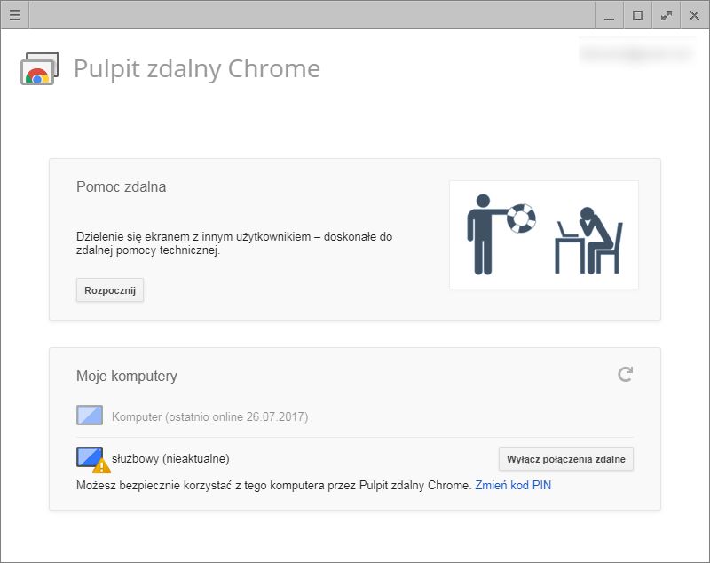Click the Pomoc zdalna heading
The width and height of the screenshot is (710, 563).
[x=121, y=186]
